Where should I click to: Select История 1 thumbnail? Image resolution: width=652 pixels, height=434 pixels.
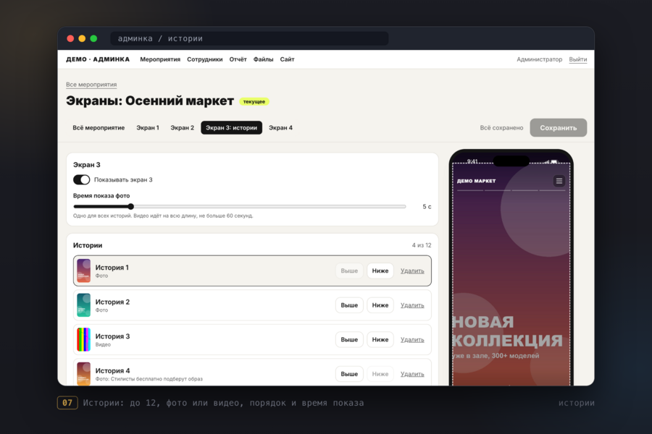coord(83,271)
